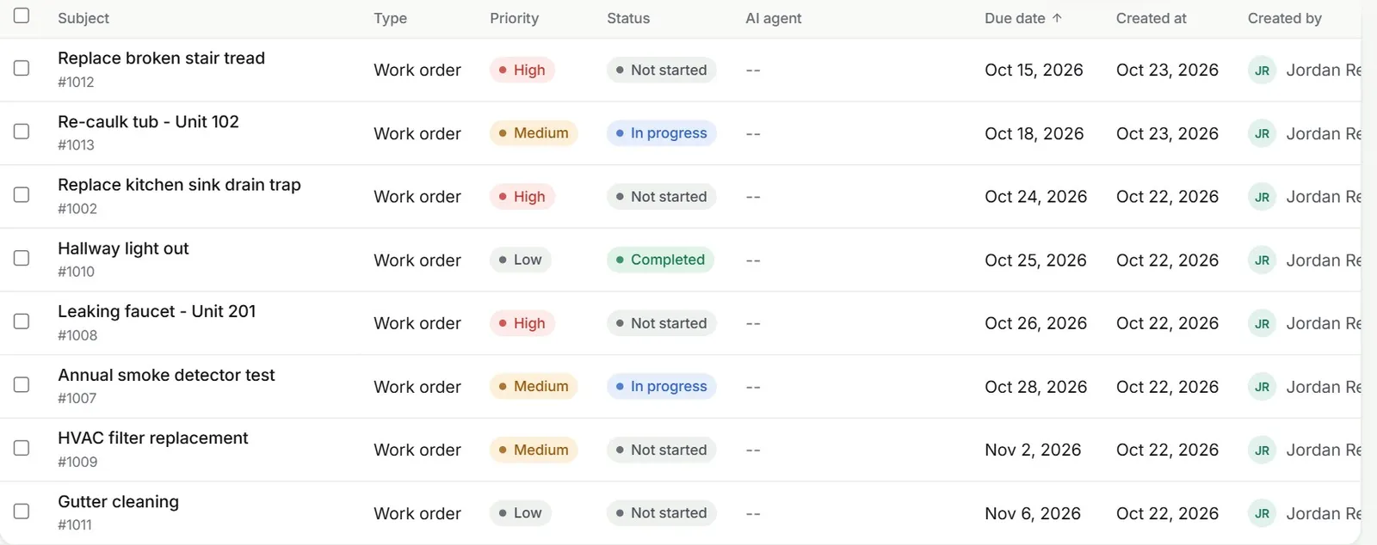The height and width of the screenshot is (545, 1377).
Task: Open Leaking faucet - Unit 201 work order
Action: pyautogui.click(x=157, y=311)
